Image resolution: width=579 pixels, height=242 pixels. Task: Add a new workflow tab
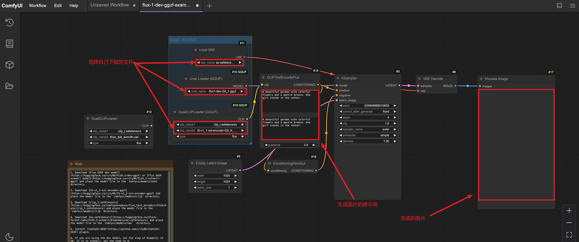(210, 6)
